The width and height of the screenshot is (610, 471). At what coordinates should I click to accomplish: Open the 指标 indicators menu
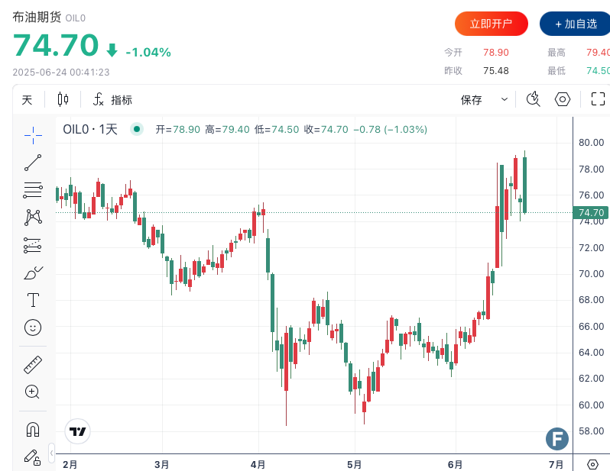[x=112, y=99]
